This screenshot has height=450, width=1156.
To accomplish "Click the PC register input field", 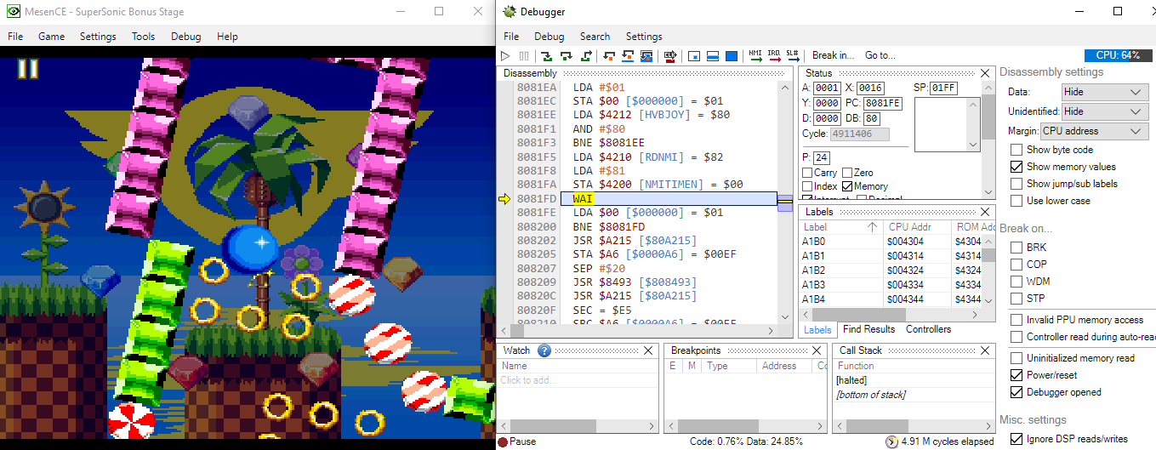I will 882,103.
